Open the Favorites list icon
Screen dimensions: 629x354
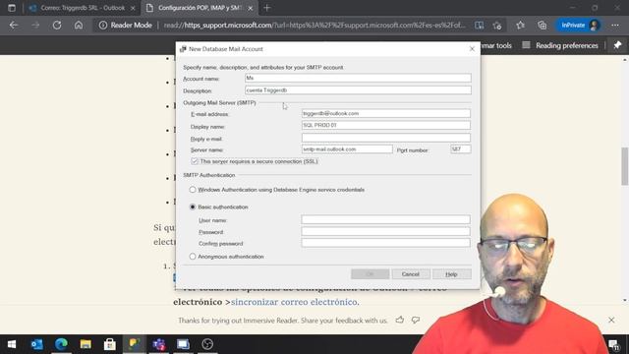pos(520,25)
